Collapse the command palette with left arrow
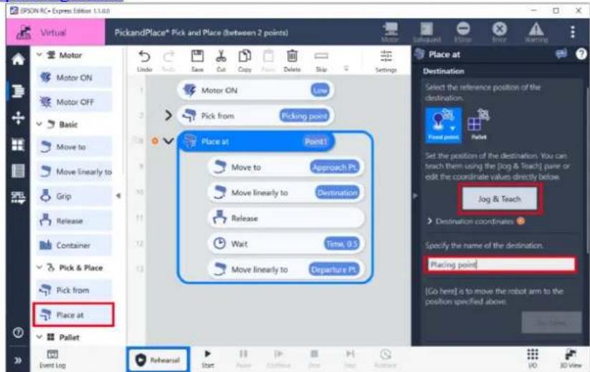Screen dimensions: 590x372 (118, 195)
